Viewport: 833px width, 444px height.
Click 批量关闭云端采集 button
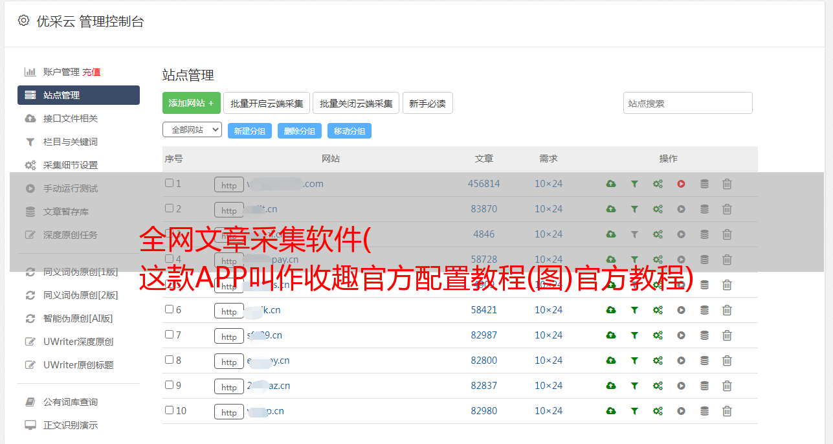point(356,103)
